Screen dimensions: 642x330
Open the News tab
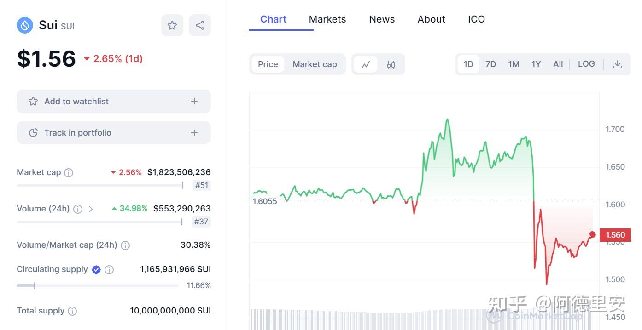pyautogui.click(x=382, y=19)
